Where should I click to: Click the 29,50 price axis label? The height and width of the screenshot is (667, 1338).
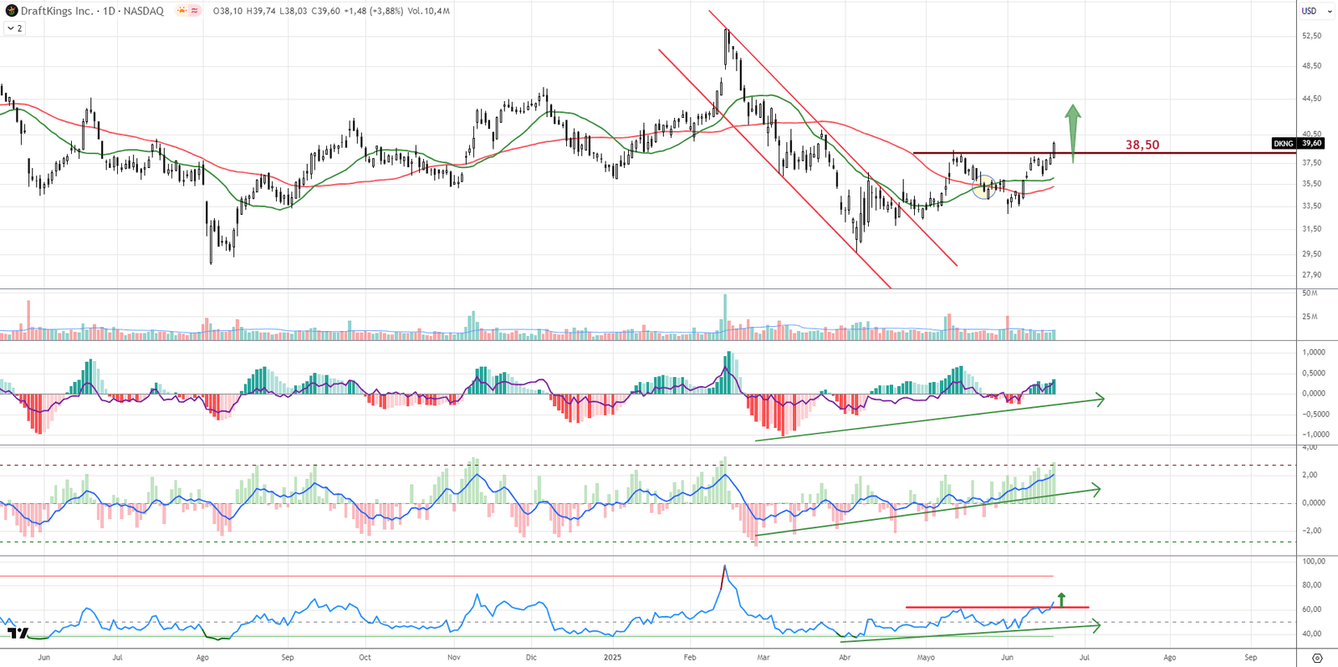[1311, 254]
